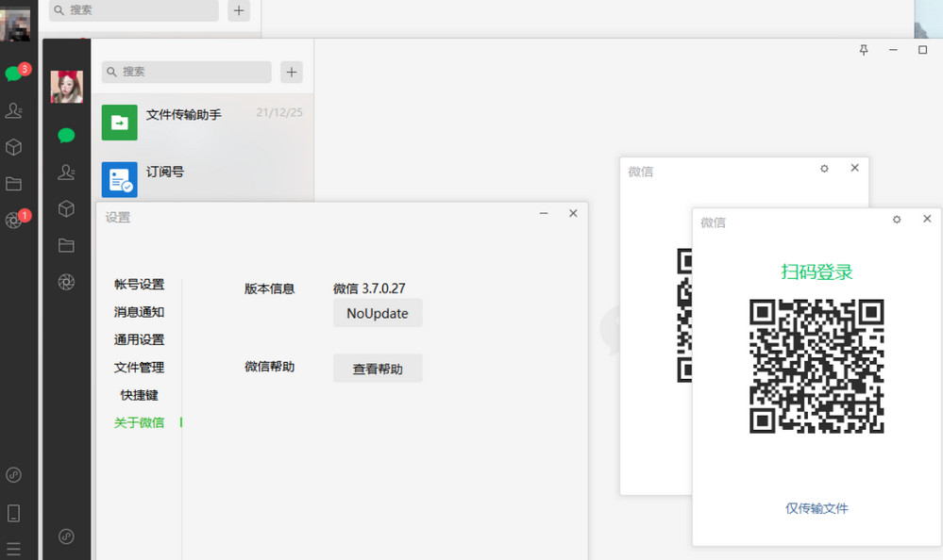
Task: Click 订阅号 blue icon
Action: point(120,180)
